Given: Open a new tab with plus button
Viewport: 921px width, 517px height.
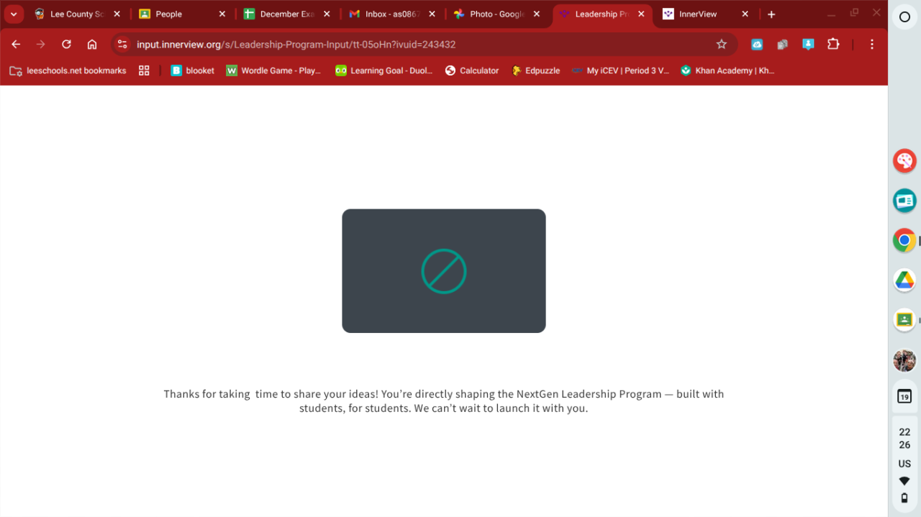Looking at the screenshot, I should [x=771, y=14].
